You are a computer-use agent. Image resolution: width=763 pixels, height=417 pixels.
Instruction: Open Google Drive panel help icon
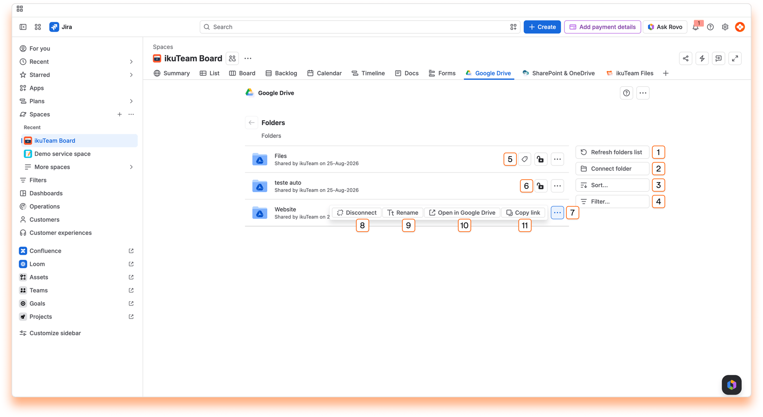point(627,93)
